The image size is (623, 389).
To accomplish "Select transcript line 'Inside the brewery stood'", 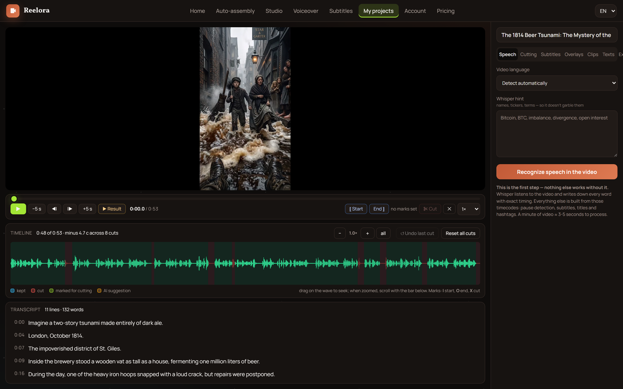I will pos(245,361).
